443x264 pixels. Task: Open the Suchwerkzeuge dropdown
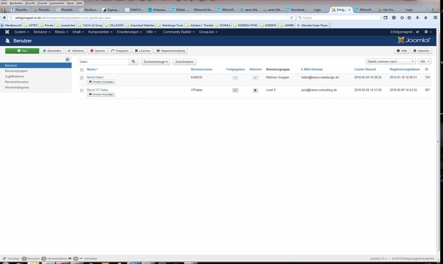point(155,62)
